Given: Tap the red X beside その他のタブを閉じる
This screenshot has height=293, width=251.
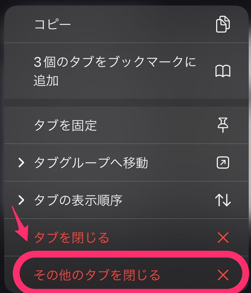Looking at the screenshot, I should (223, 275).
